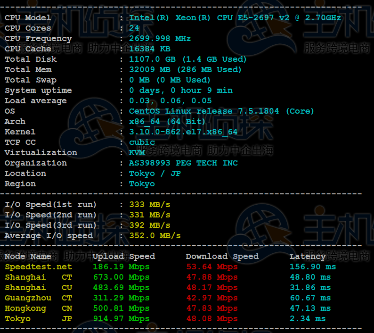Click the TCP CC value cubic
Viewport: 374px width, 333px height.
[x=142, y=142]
